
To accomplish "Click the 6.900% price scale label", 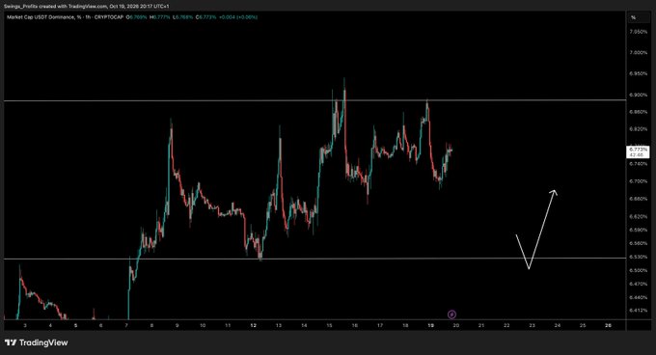I will point(639,96).
